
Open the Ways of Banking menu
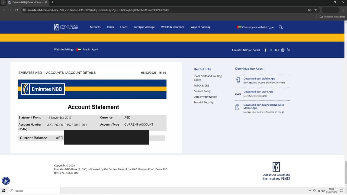point(201,27)
